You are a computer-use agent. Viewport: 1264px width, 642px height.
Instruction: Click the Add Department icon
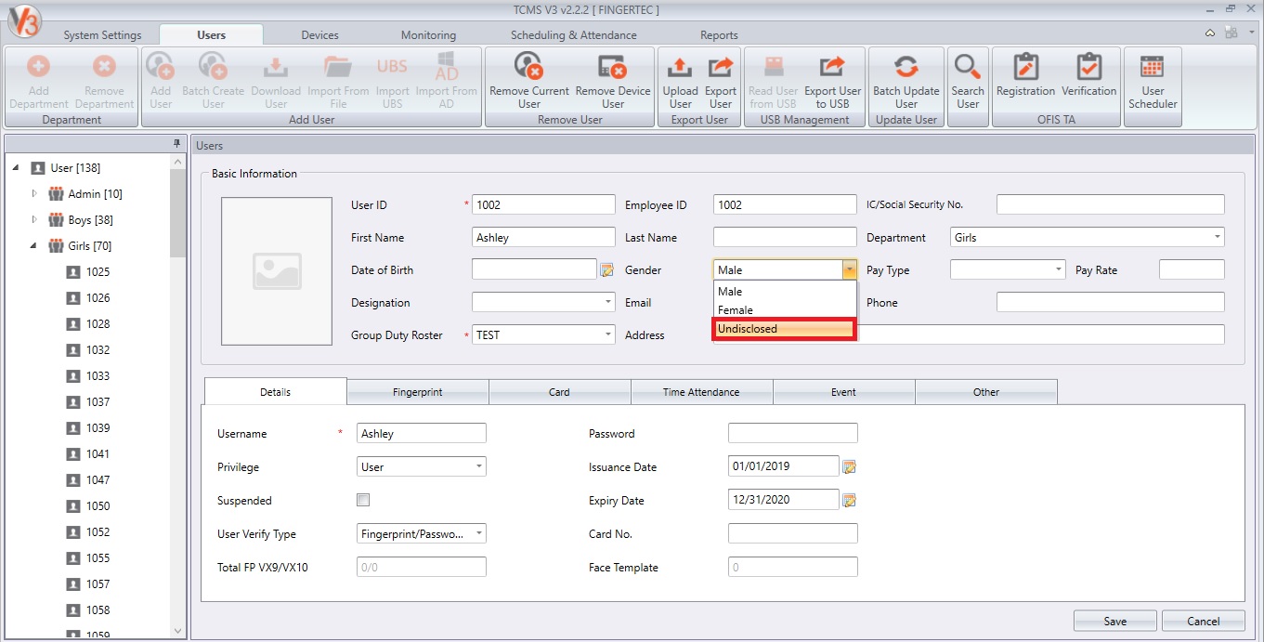tap(39, 67)
